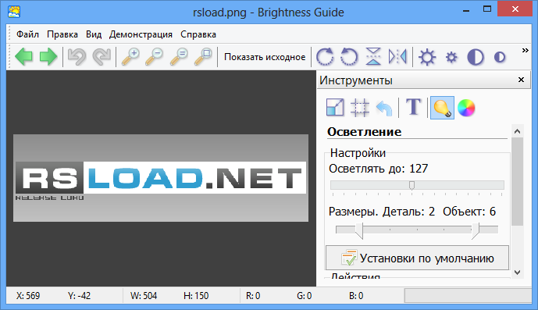Click the H: 150 status entry
538x310 pixels.
pos(196,296)
